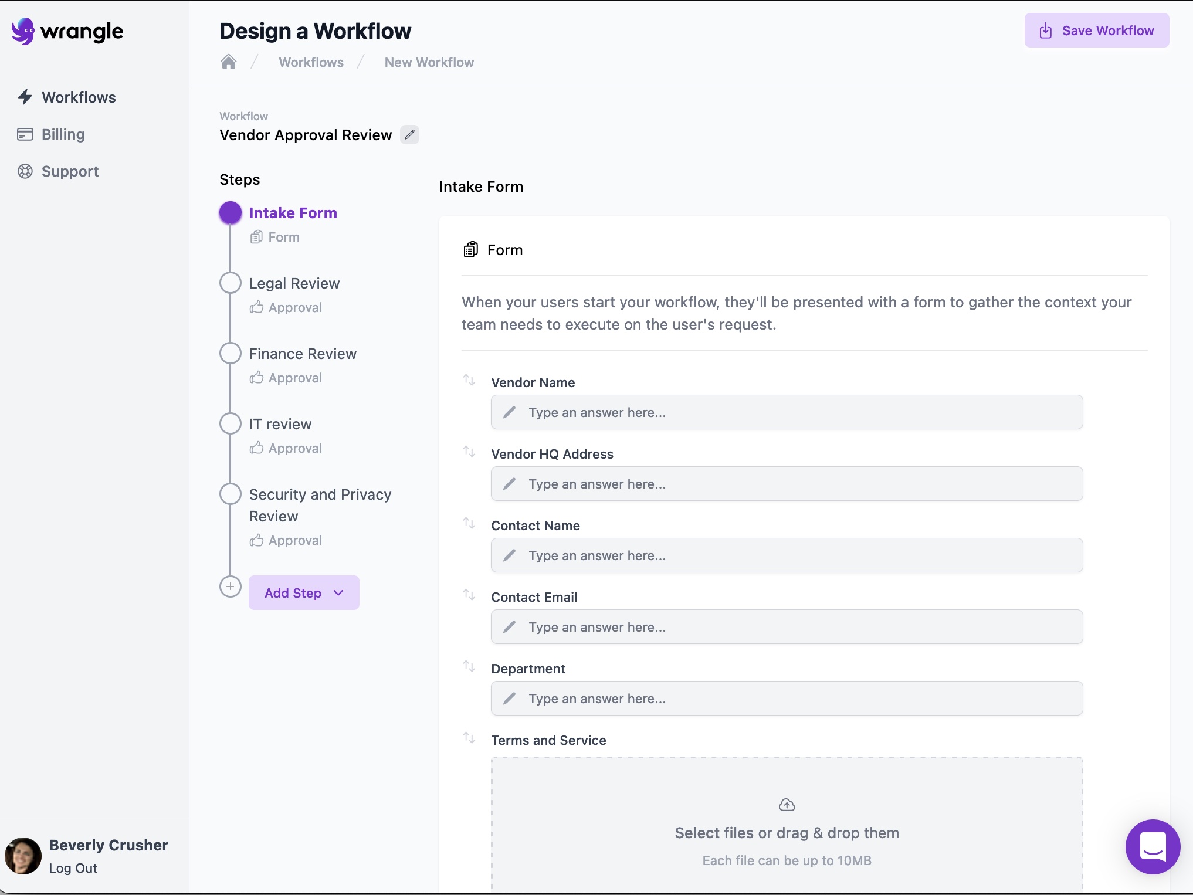
Task: Click the wrangle logo
Action: (67, 32)
